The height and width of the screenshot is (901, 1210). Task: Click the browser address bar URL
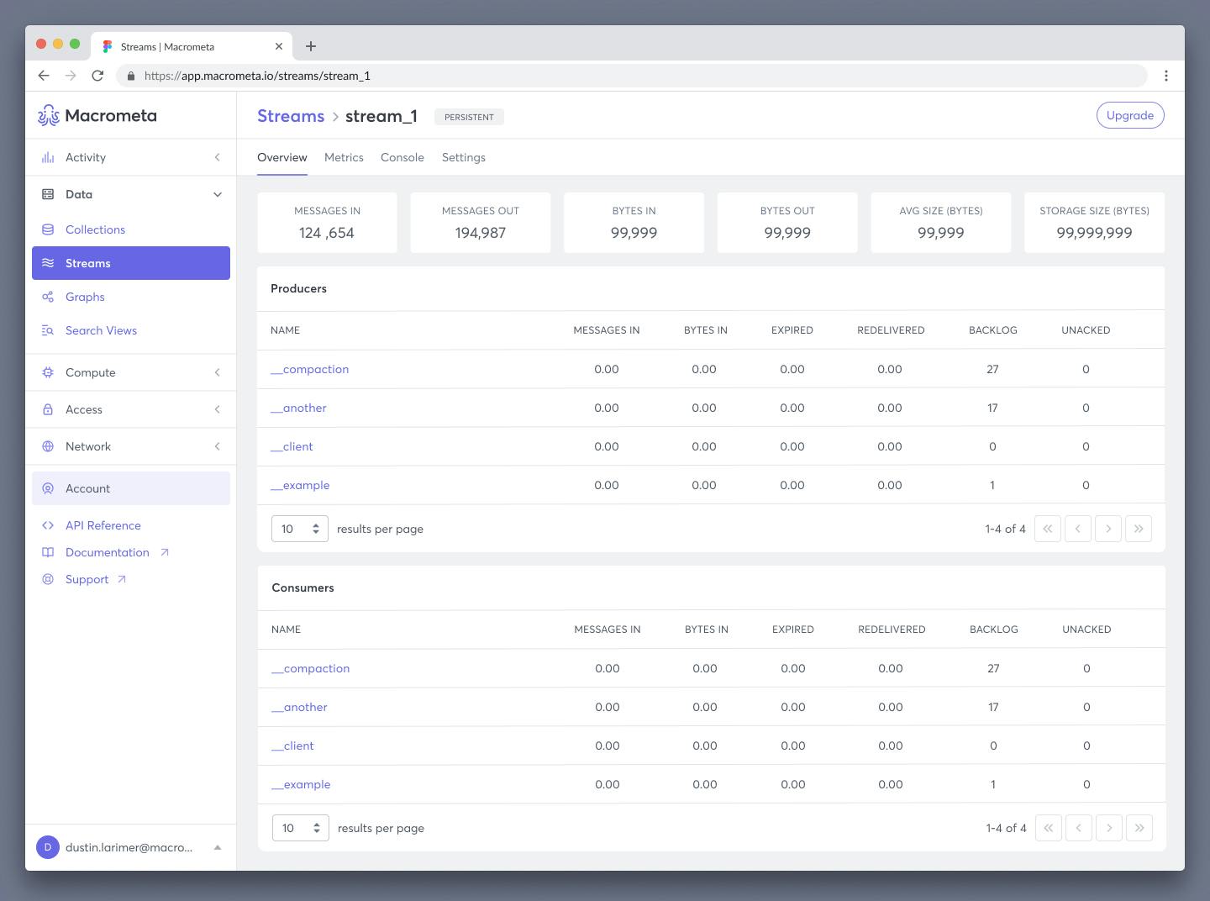click(x=257, y=76)
